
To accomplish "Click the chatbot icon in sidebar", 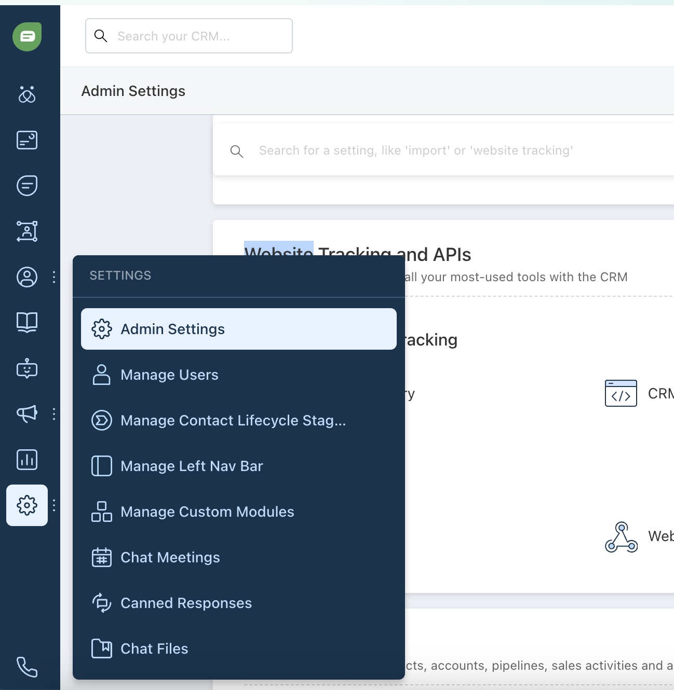I will coord(27,368).
